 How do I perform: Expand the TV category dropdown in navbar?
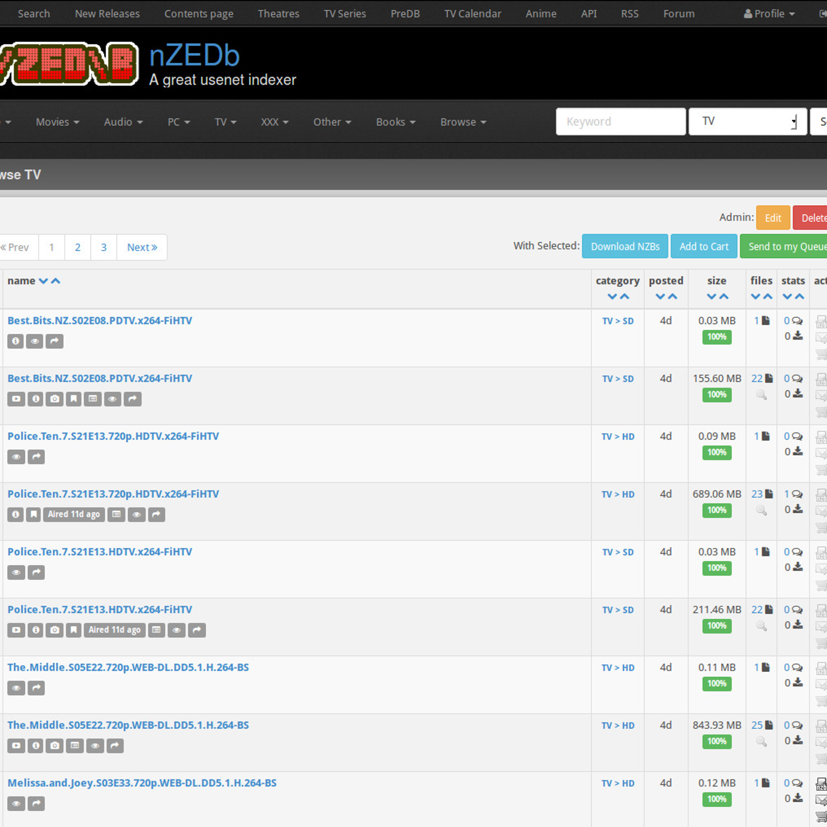click(225, 122)
